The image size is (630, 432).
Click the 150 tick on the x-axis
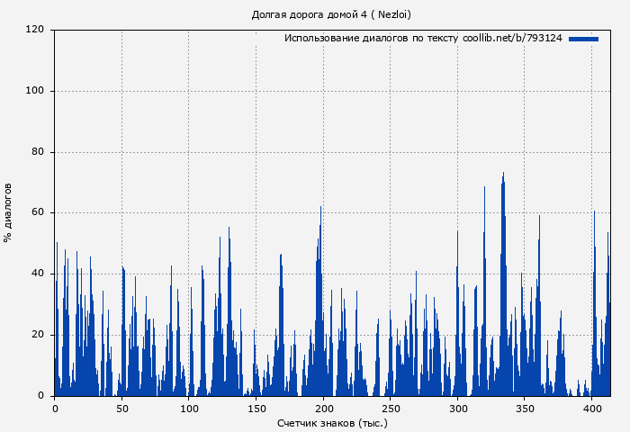(256, 409)
